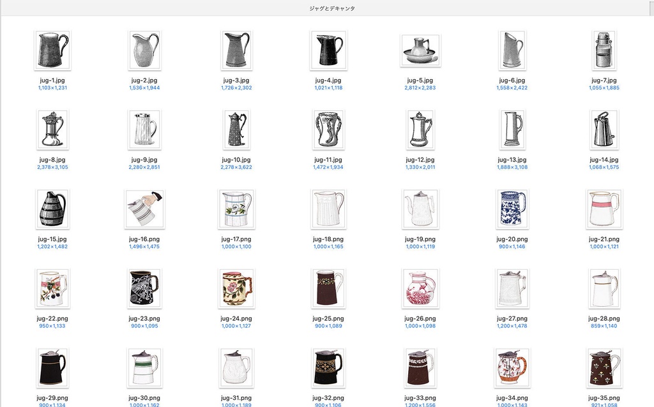Click the 2,278×3,622 dimensions under jug-10.jpg
Image resolution: width=654 pixels, height=407 pixels.
pos(236,167)
